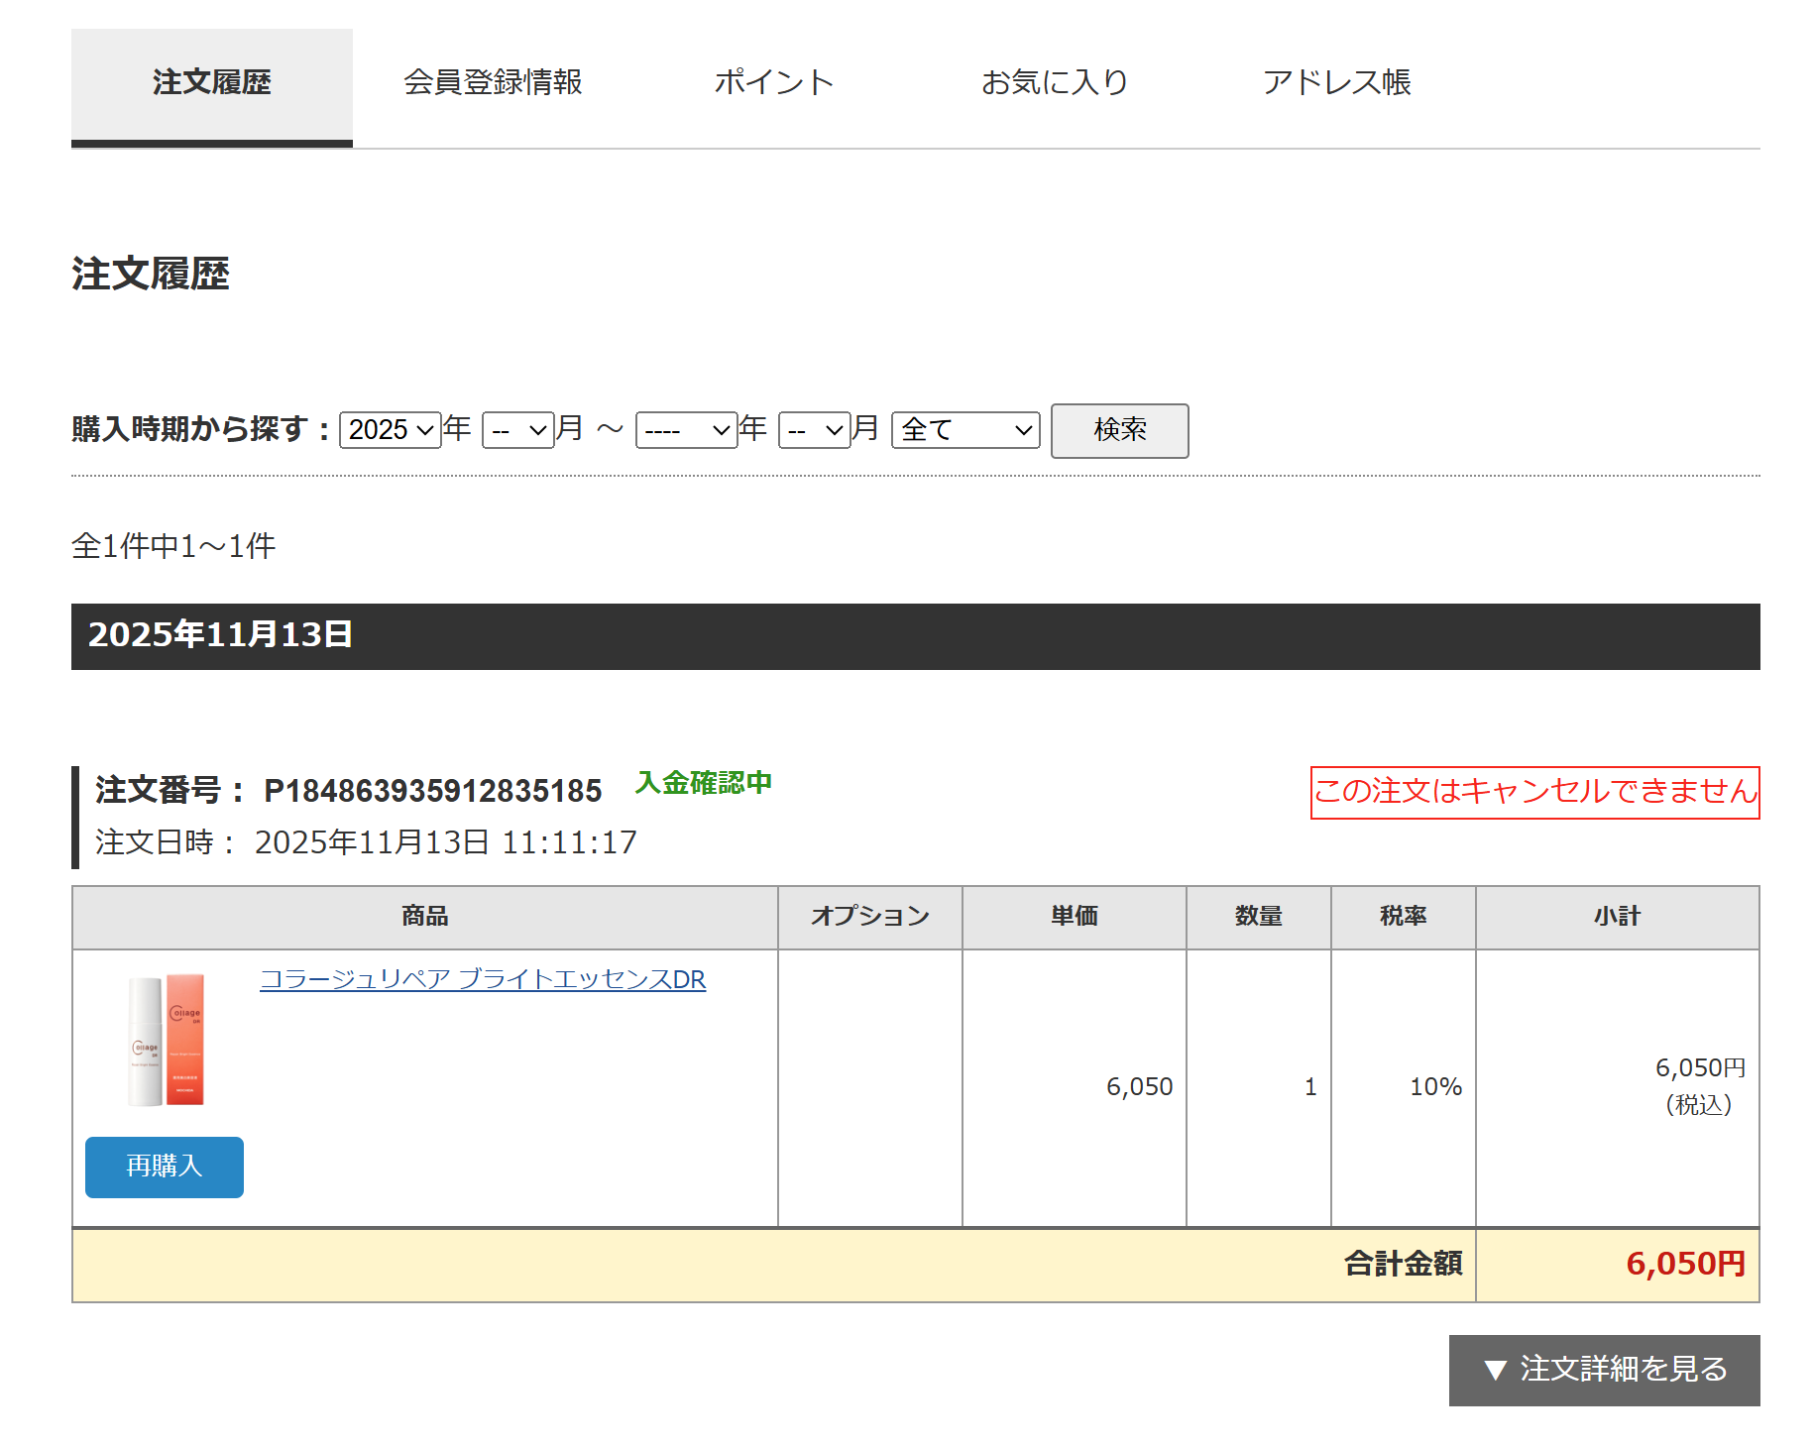Click the 検索 search button
Screen dimensions: 1814x1447
pyautogui.click(x=1118, y=430)
